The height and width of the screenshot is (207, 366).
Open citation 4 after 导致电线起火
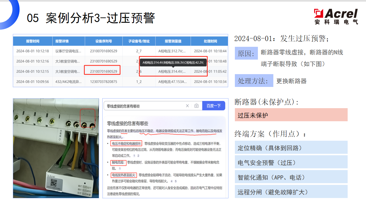tap(172, 181)
